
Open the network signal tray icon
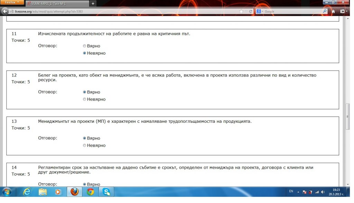317,192
